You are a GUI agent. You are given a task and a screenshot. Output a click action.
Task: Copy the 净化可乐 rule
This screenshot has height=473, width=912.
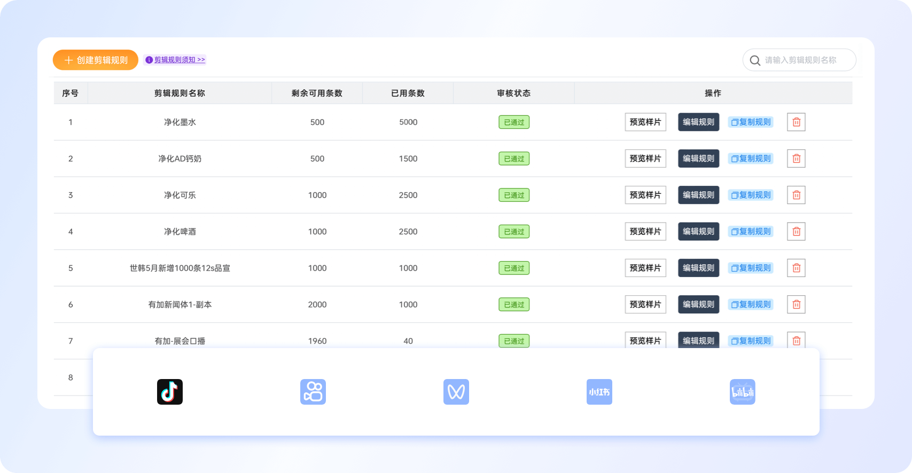pos(751,195)
